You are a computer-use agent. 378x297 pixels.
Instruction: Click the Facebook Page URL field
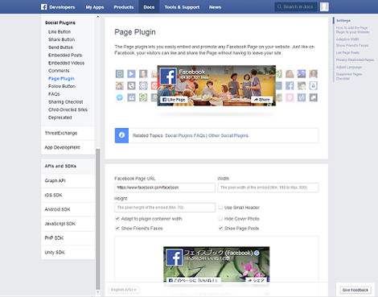pyautogui.click(x=165, y=188)
